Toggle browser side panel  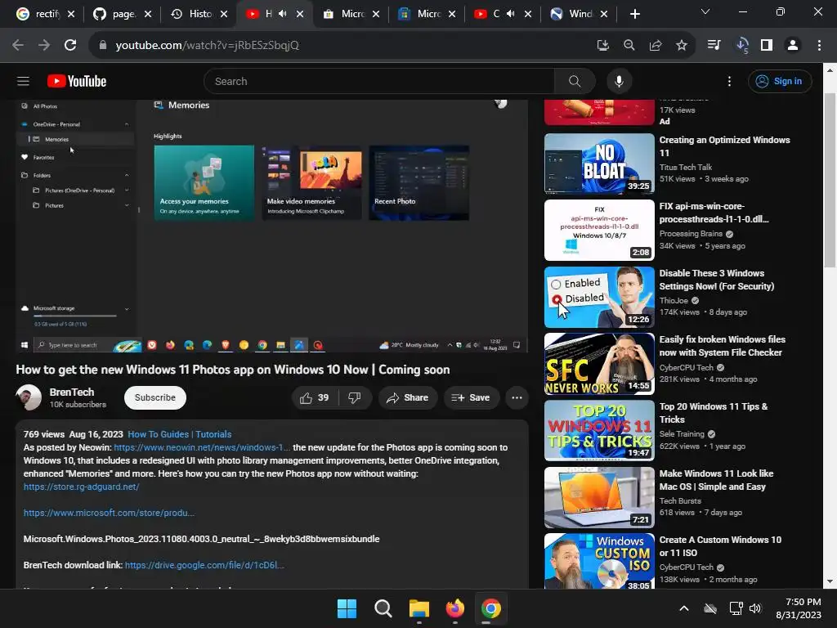[x=767, y=46]
